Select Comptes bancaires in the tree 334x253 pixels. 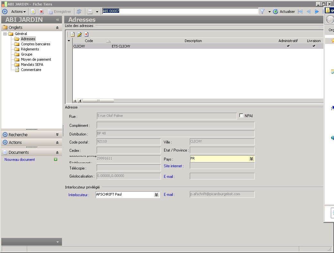[x=35, y=44]
